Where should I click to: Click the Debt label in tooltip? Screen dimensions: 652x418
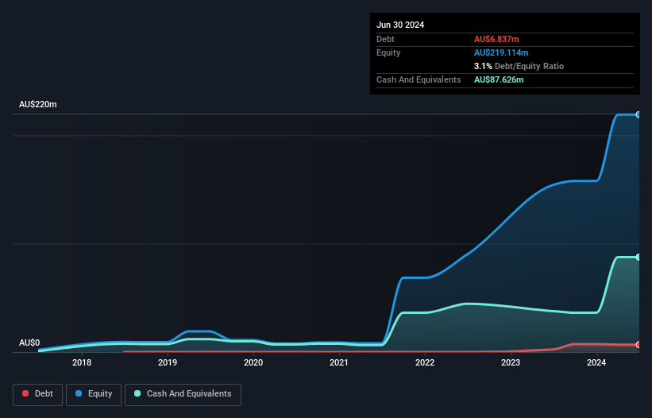click(385, 39)
